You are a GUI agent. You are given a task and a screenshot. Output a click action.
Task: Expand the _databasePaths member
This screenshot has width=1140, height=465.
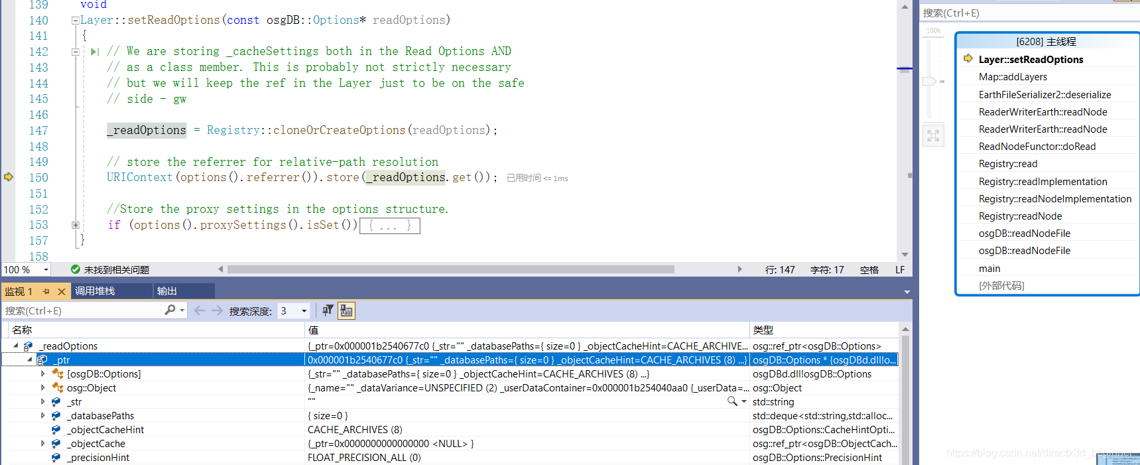[x=43, y=415]
